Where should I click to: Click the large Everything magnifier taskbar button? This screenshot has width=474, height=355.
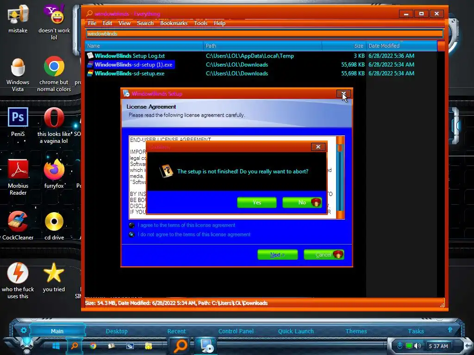[181, 345]
